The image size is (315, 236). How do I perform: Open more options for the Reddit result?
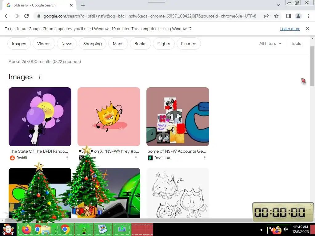click(67, 158)
